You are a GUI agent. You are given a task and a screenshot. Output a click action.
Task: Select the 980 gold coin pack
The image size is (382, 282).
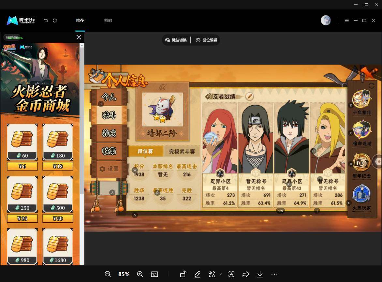(22, 246)
